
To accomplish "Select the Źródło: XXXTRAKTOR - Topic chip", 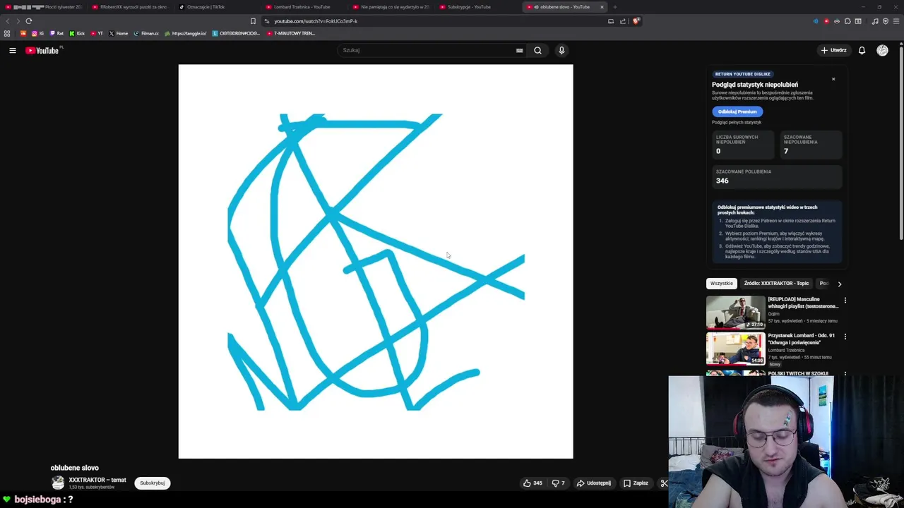I will (x=776, y=284).
